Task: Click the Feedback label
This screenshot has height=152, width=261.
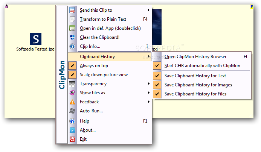Action: click(89, 102)
